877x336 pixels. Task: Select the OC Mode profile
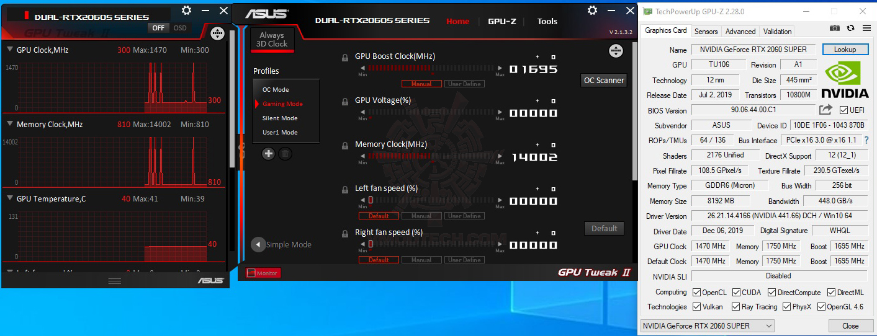276,89
